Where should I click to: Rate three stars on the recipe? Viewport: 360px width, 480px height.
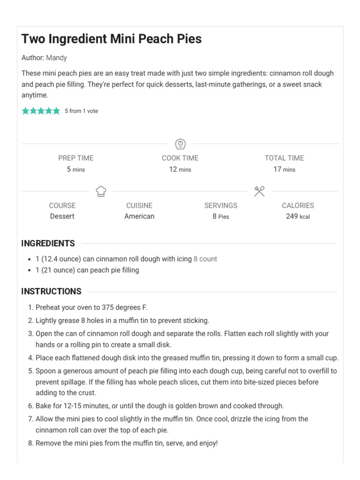pyautogui.click(x=41, y=111)
